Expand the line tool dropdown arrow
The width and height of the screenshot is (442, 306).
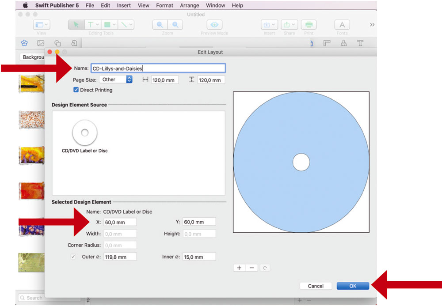tap(131, 25)
